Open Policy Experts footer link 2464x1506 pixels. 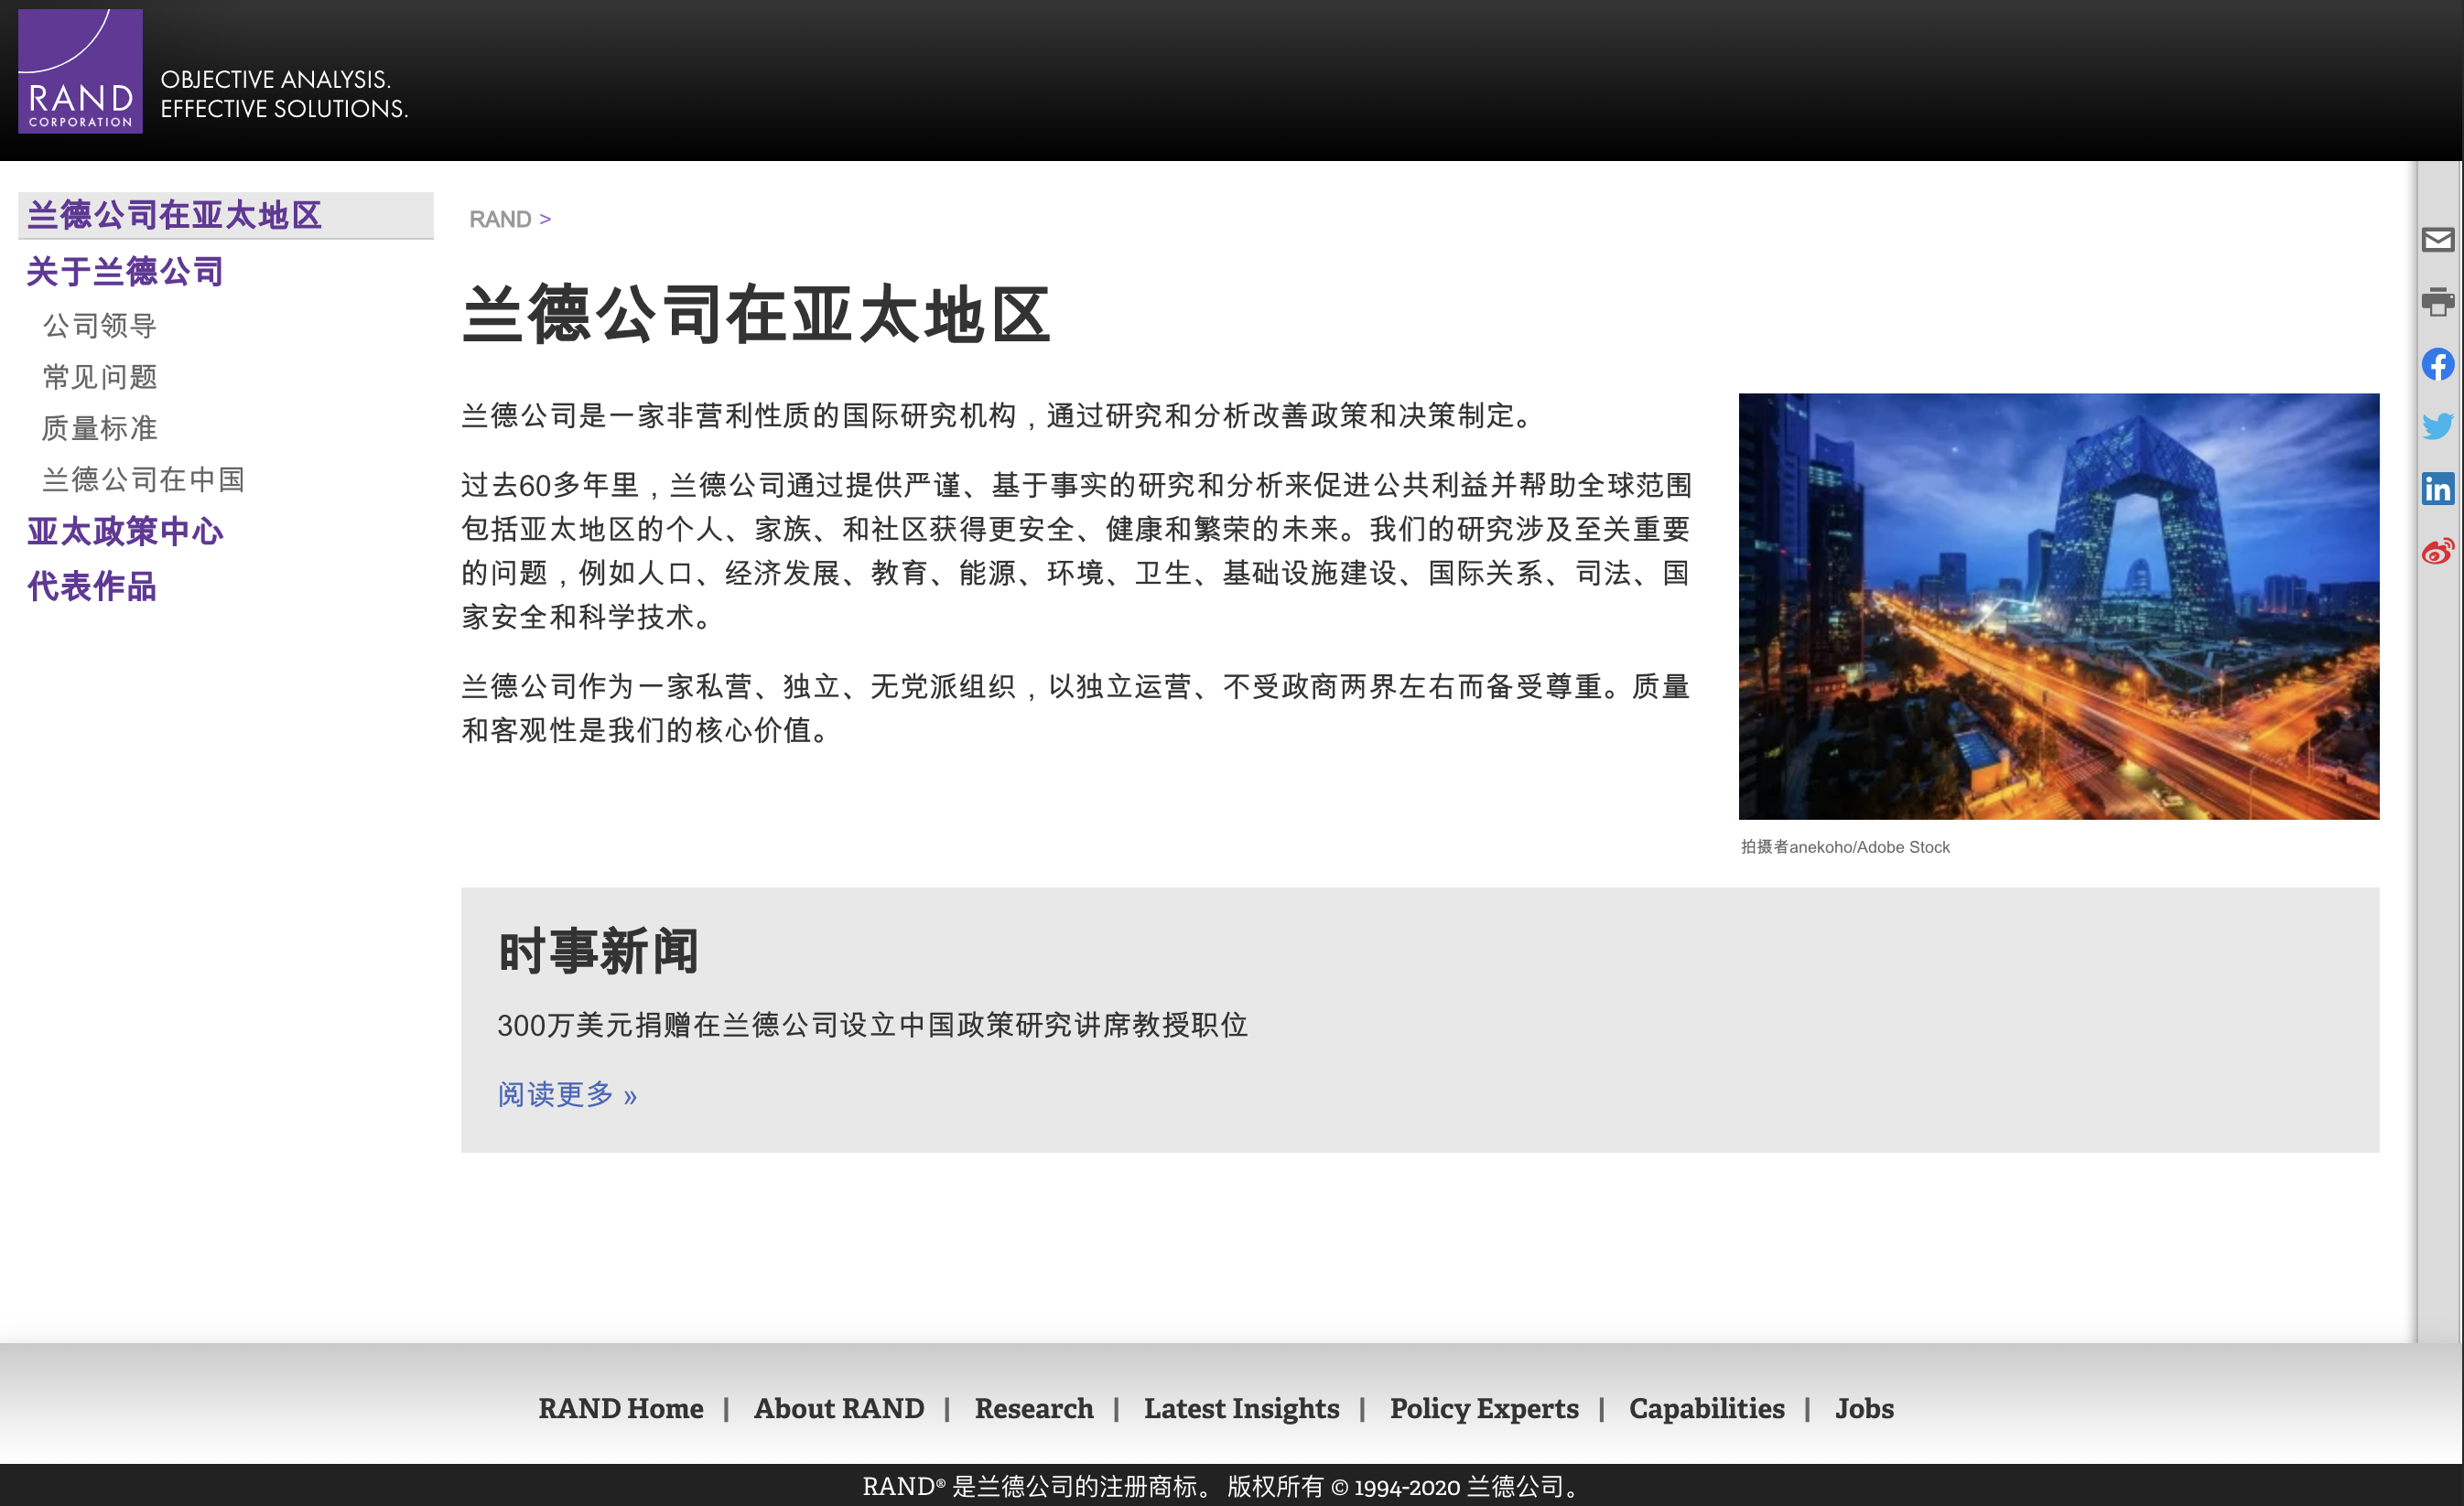click(1484, 1408)
